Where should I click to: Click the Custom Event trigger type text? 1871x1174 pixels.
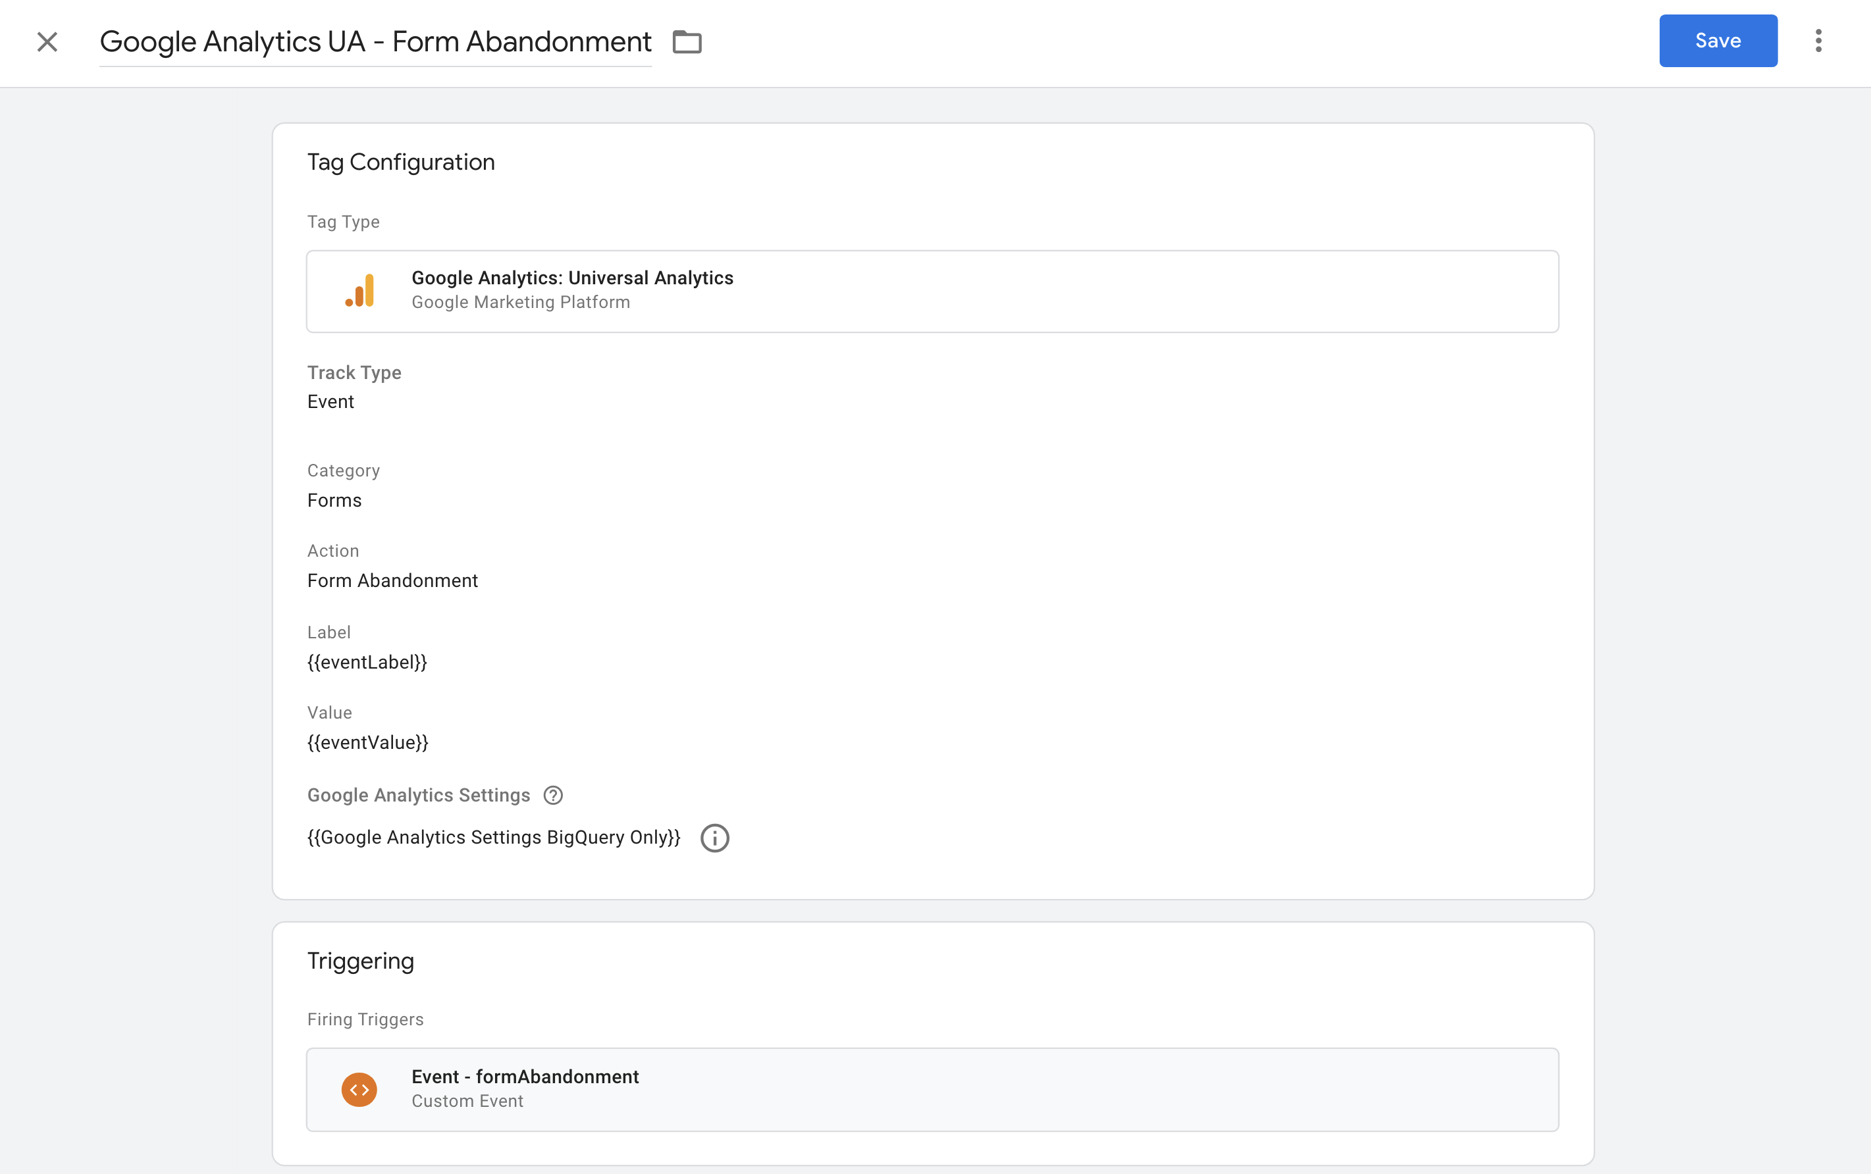tap(467, 1101)
